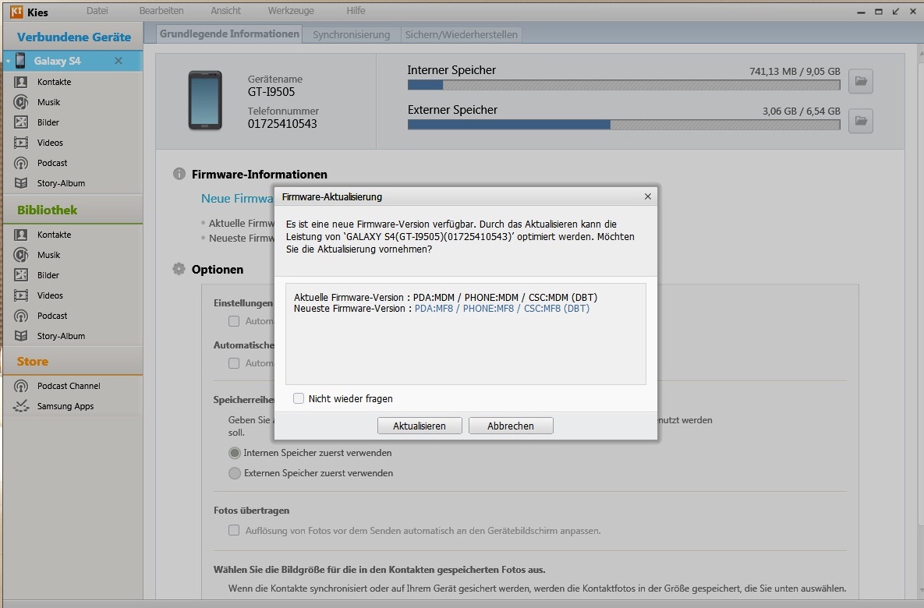Open Videos icon in Bibliothek section

[x=20, y=295]
